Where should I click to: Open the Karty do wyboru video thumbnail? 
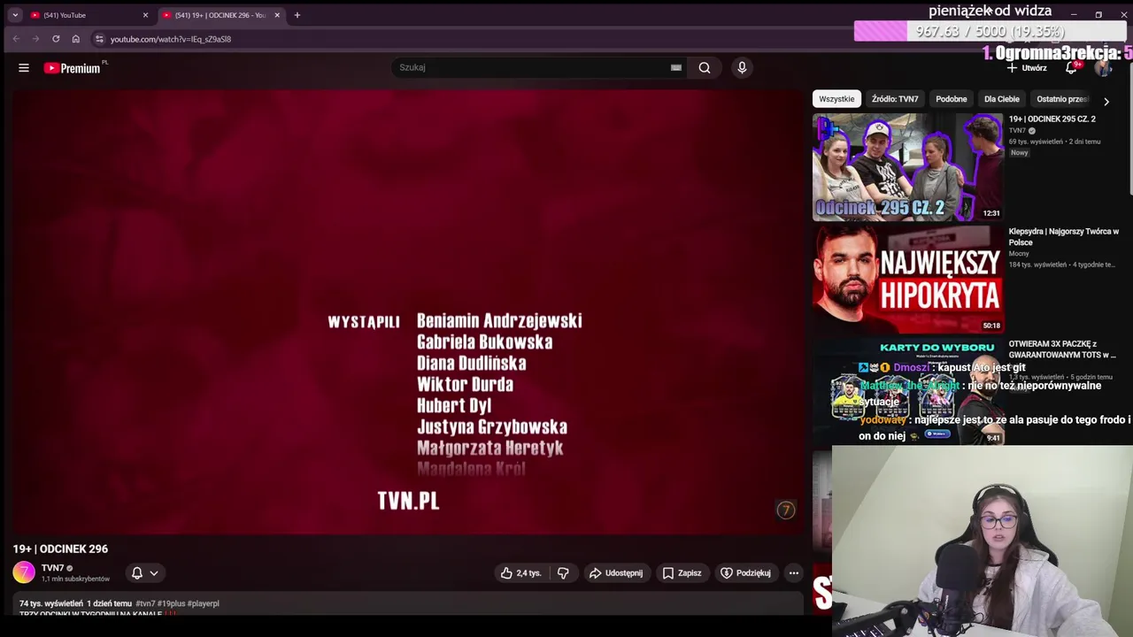point(907,391)
